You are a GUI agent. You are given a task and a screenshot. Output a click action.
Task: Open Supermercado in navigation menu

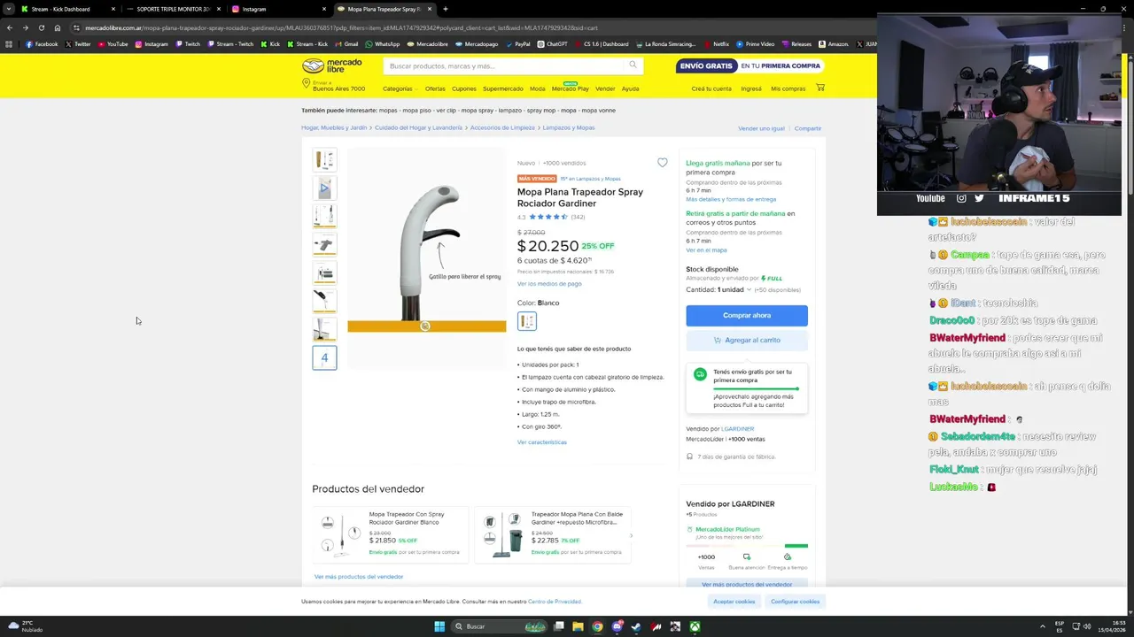click(x=503, y=88)
